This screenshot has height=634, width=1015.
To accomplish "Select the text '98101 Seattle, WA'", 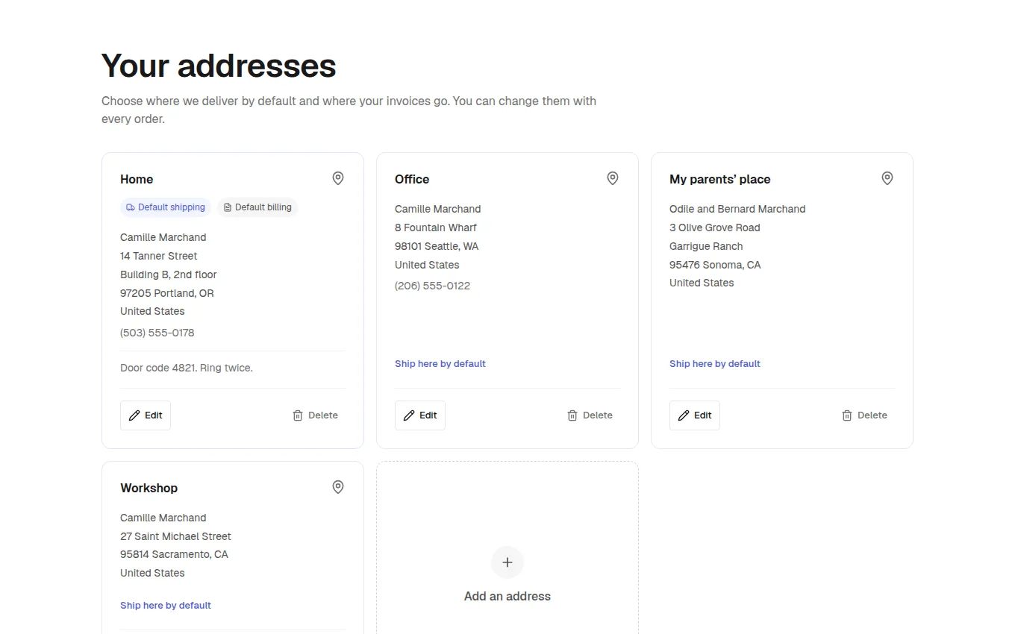I will 437,246.
